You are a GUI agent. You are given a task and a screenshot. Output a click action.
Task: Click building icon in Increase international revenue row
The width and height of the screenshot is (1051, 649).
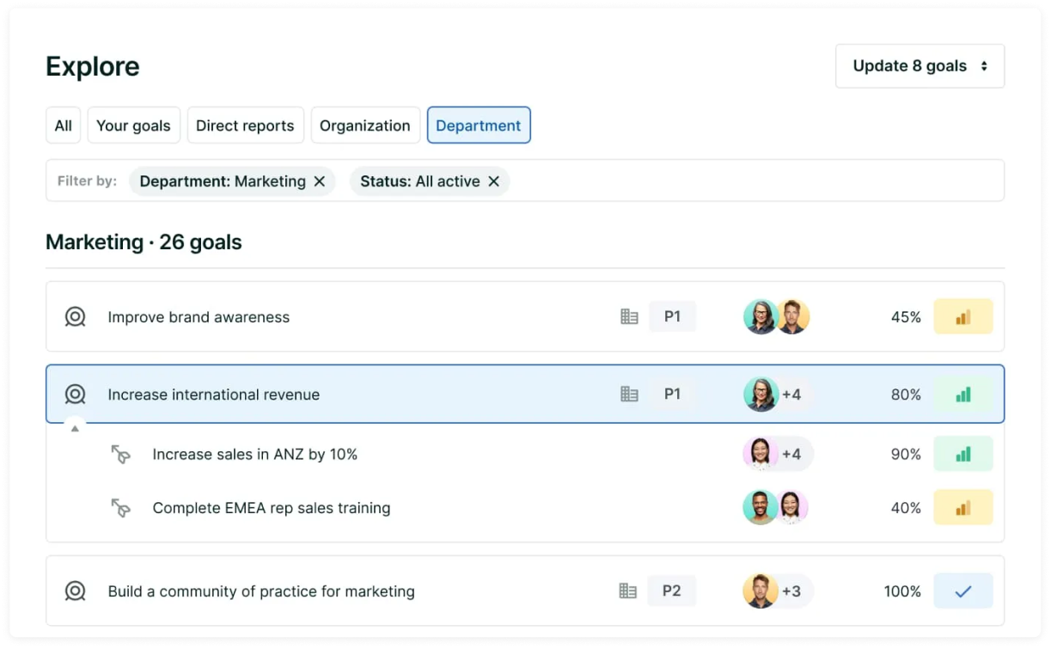(629, 395)
